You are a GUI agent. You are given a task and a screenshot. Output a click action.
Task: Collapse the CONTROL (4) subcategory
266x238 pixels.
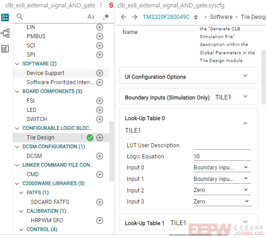pos(21,230)
